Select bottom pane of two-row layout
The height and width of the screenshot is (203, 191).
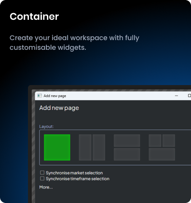pyautogui.click(x=127, y=154)
